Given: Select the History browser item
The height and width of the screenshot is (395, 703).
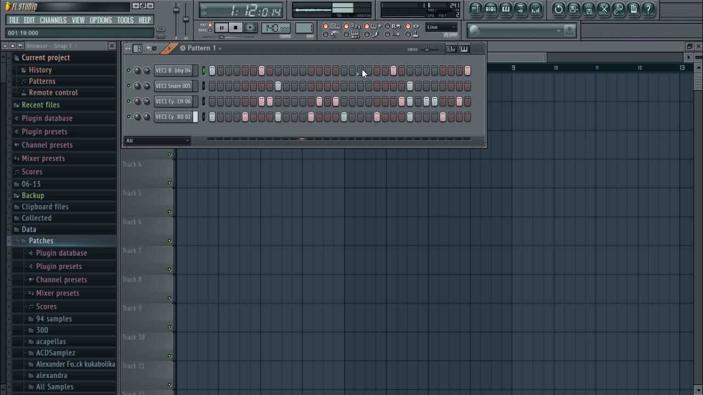Looking at the screenshot, I should coord(40,70).
